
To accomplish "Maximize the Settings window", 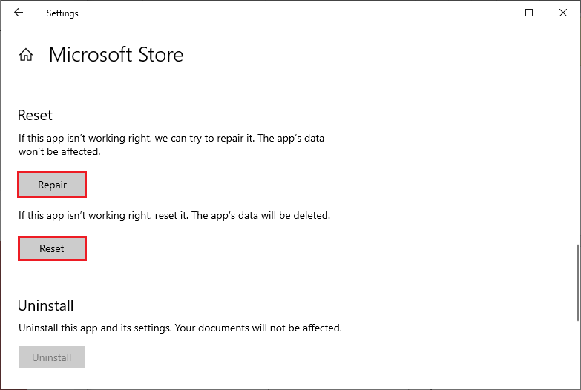I will [x=529, y=13].
